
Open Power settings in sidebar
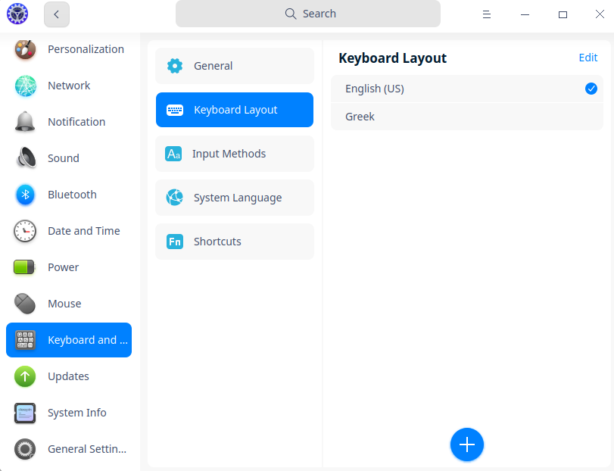click(x=63, y=267)
